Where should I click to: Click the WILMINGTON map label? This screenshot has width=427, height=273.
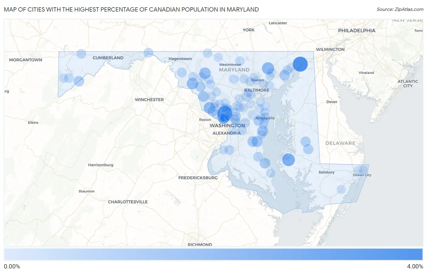[330, 49]
